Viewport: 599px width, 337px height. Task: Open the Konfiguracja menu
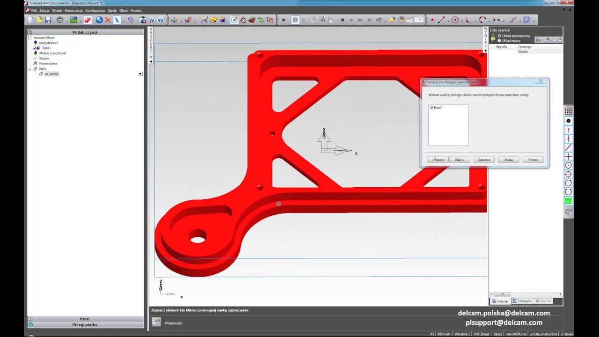[95, 10]
